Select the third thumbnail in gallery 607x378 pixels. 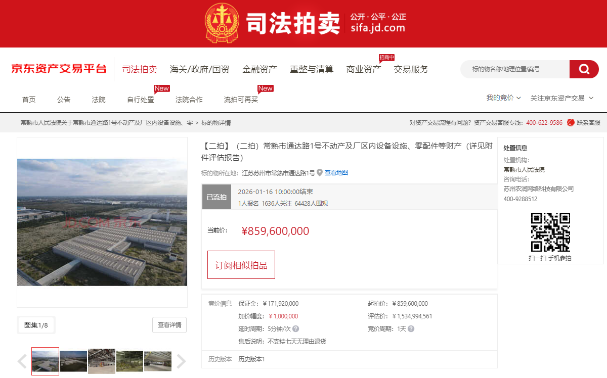[x=102, y=361]
